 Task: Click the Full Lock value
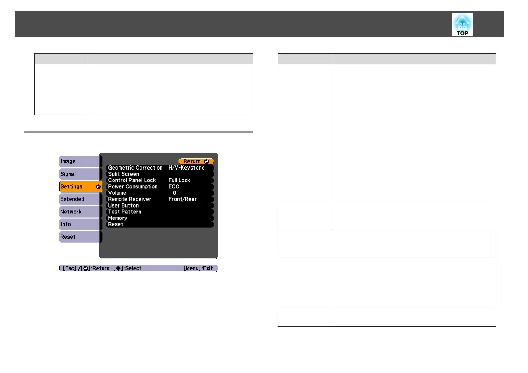[179, 180]
